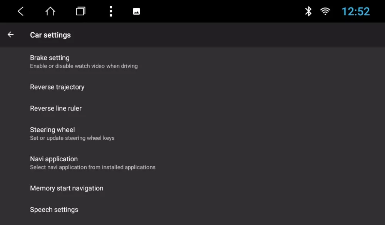The image size is (385, 225).
Task: Open Brake setting
Action: pyautogui.click(x=192, y=62)
